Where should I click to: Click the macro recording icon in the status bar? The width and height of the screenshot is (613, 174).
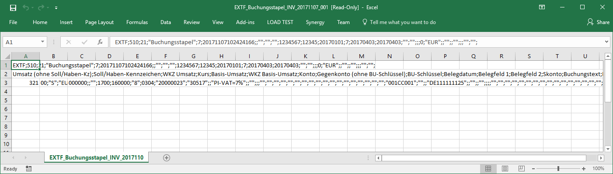click(28, 168)
